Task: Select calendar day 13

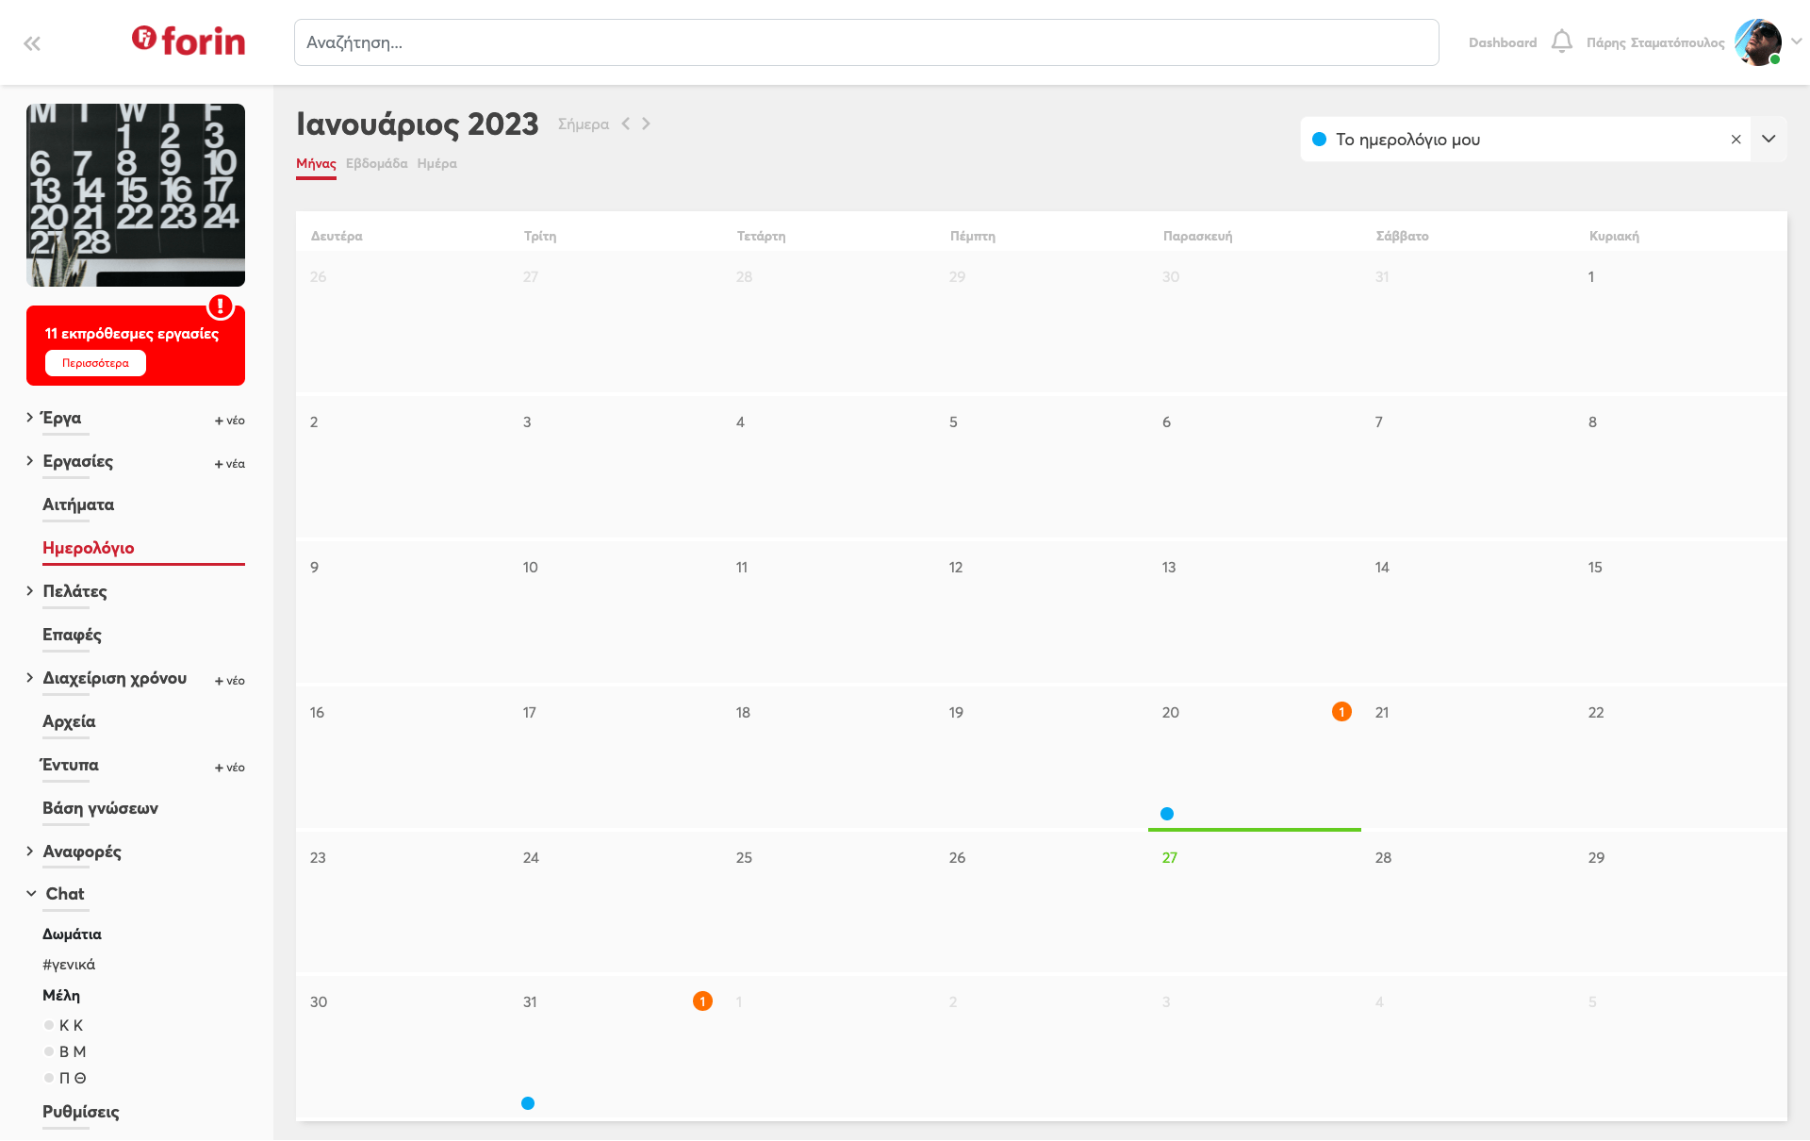Action: 1169,568
